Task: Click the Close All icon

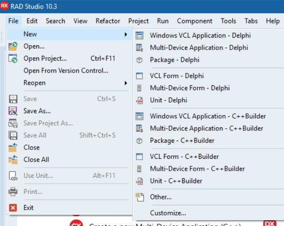Action: click(13, 160)
